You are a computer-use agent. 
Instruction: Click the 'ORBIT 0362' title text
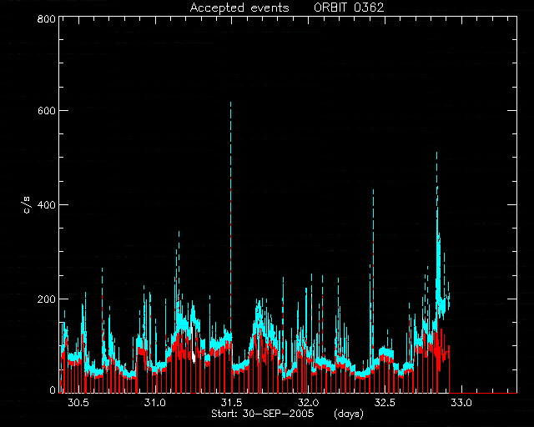coord(349,8)
